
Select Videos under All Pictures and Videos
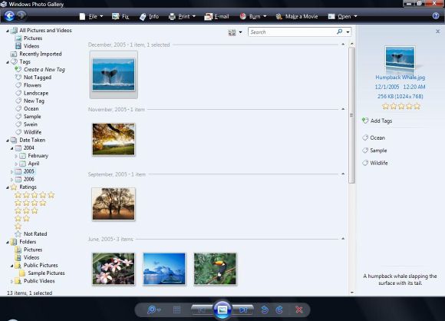(31, 46)
